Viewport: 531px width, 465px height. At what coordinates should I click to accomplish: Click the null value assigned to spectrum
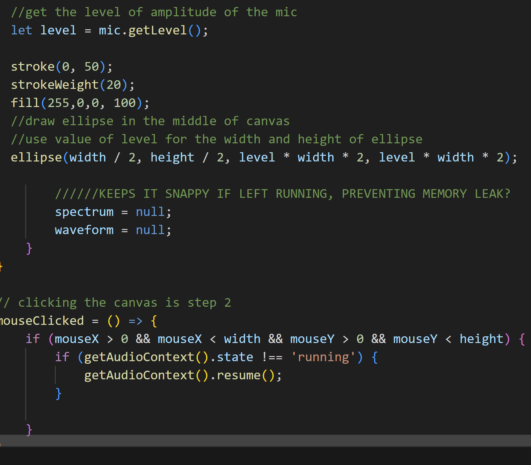tap(150, 212)
